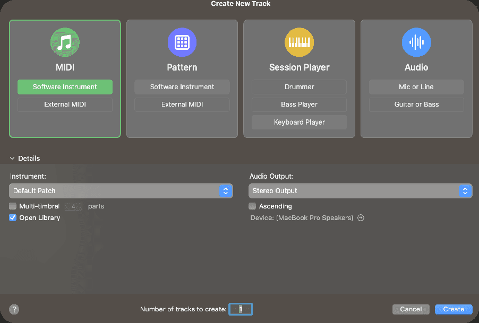This screenshot has width=479, height=323.
Task: Select External MIDI under Pattern
Action: point(182,104)
